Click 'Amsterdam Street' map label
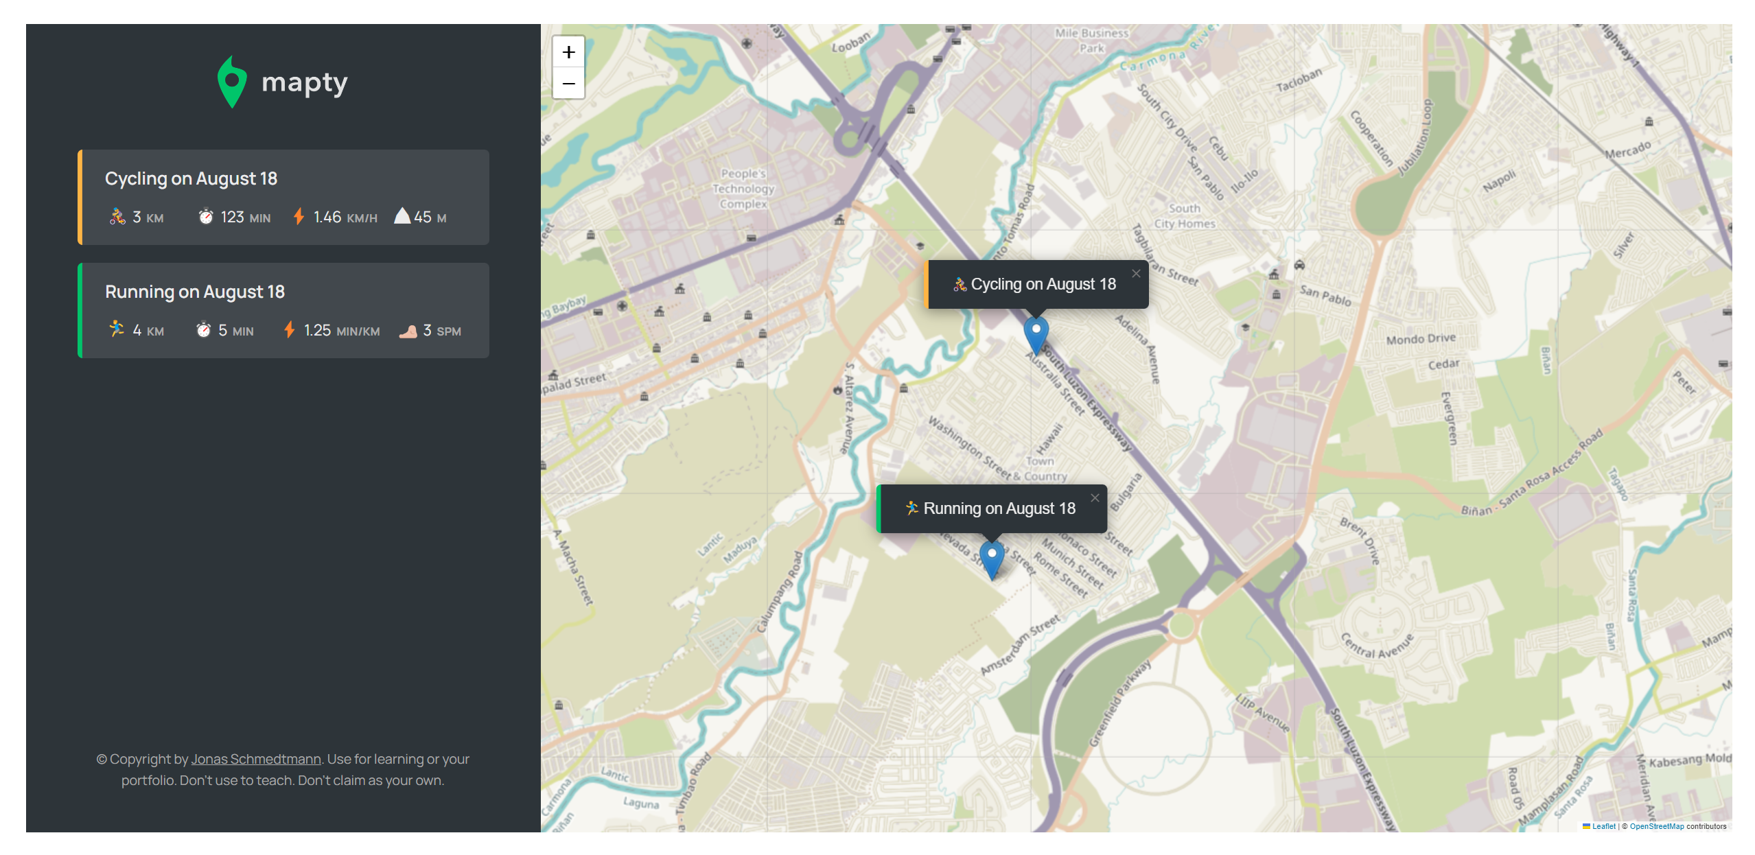 (x=1021, y=645)
